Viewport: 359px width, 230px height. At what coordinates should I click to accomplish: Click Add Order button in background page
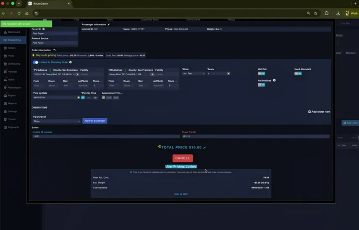[x=350, y=123]
